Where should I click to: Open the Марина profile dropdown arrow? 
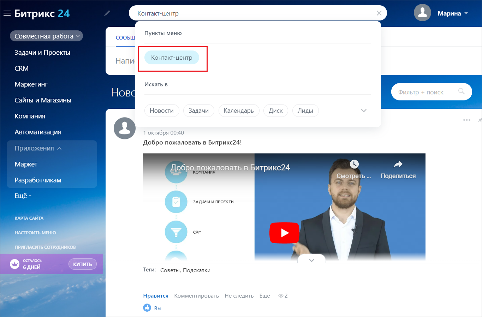[x=466, y=13]
